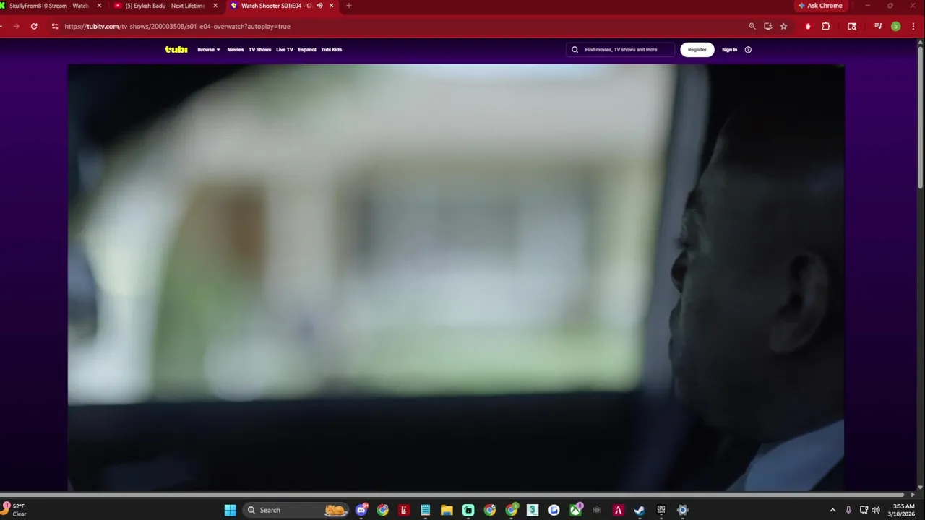Open Movies in Tubi navigation
The image size is (925, 520).
[236, 49]
